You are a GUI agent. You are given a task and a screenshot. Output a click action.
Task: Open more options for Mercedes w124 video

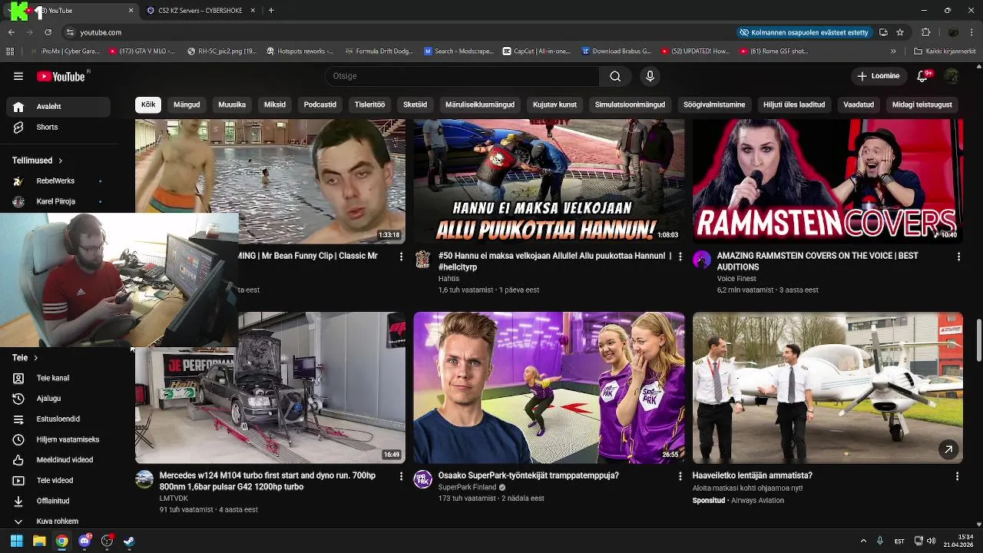click(x=401, y=476)
